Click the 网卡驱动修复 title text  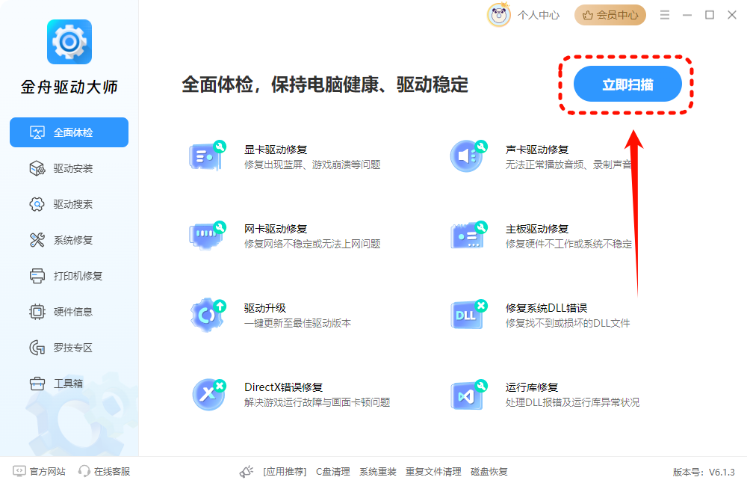pyautogui.click(x=276, y=229)
